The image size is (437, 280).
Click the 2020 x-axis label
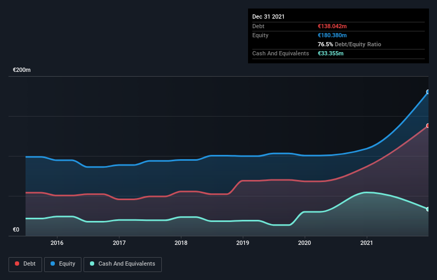304,243
